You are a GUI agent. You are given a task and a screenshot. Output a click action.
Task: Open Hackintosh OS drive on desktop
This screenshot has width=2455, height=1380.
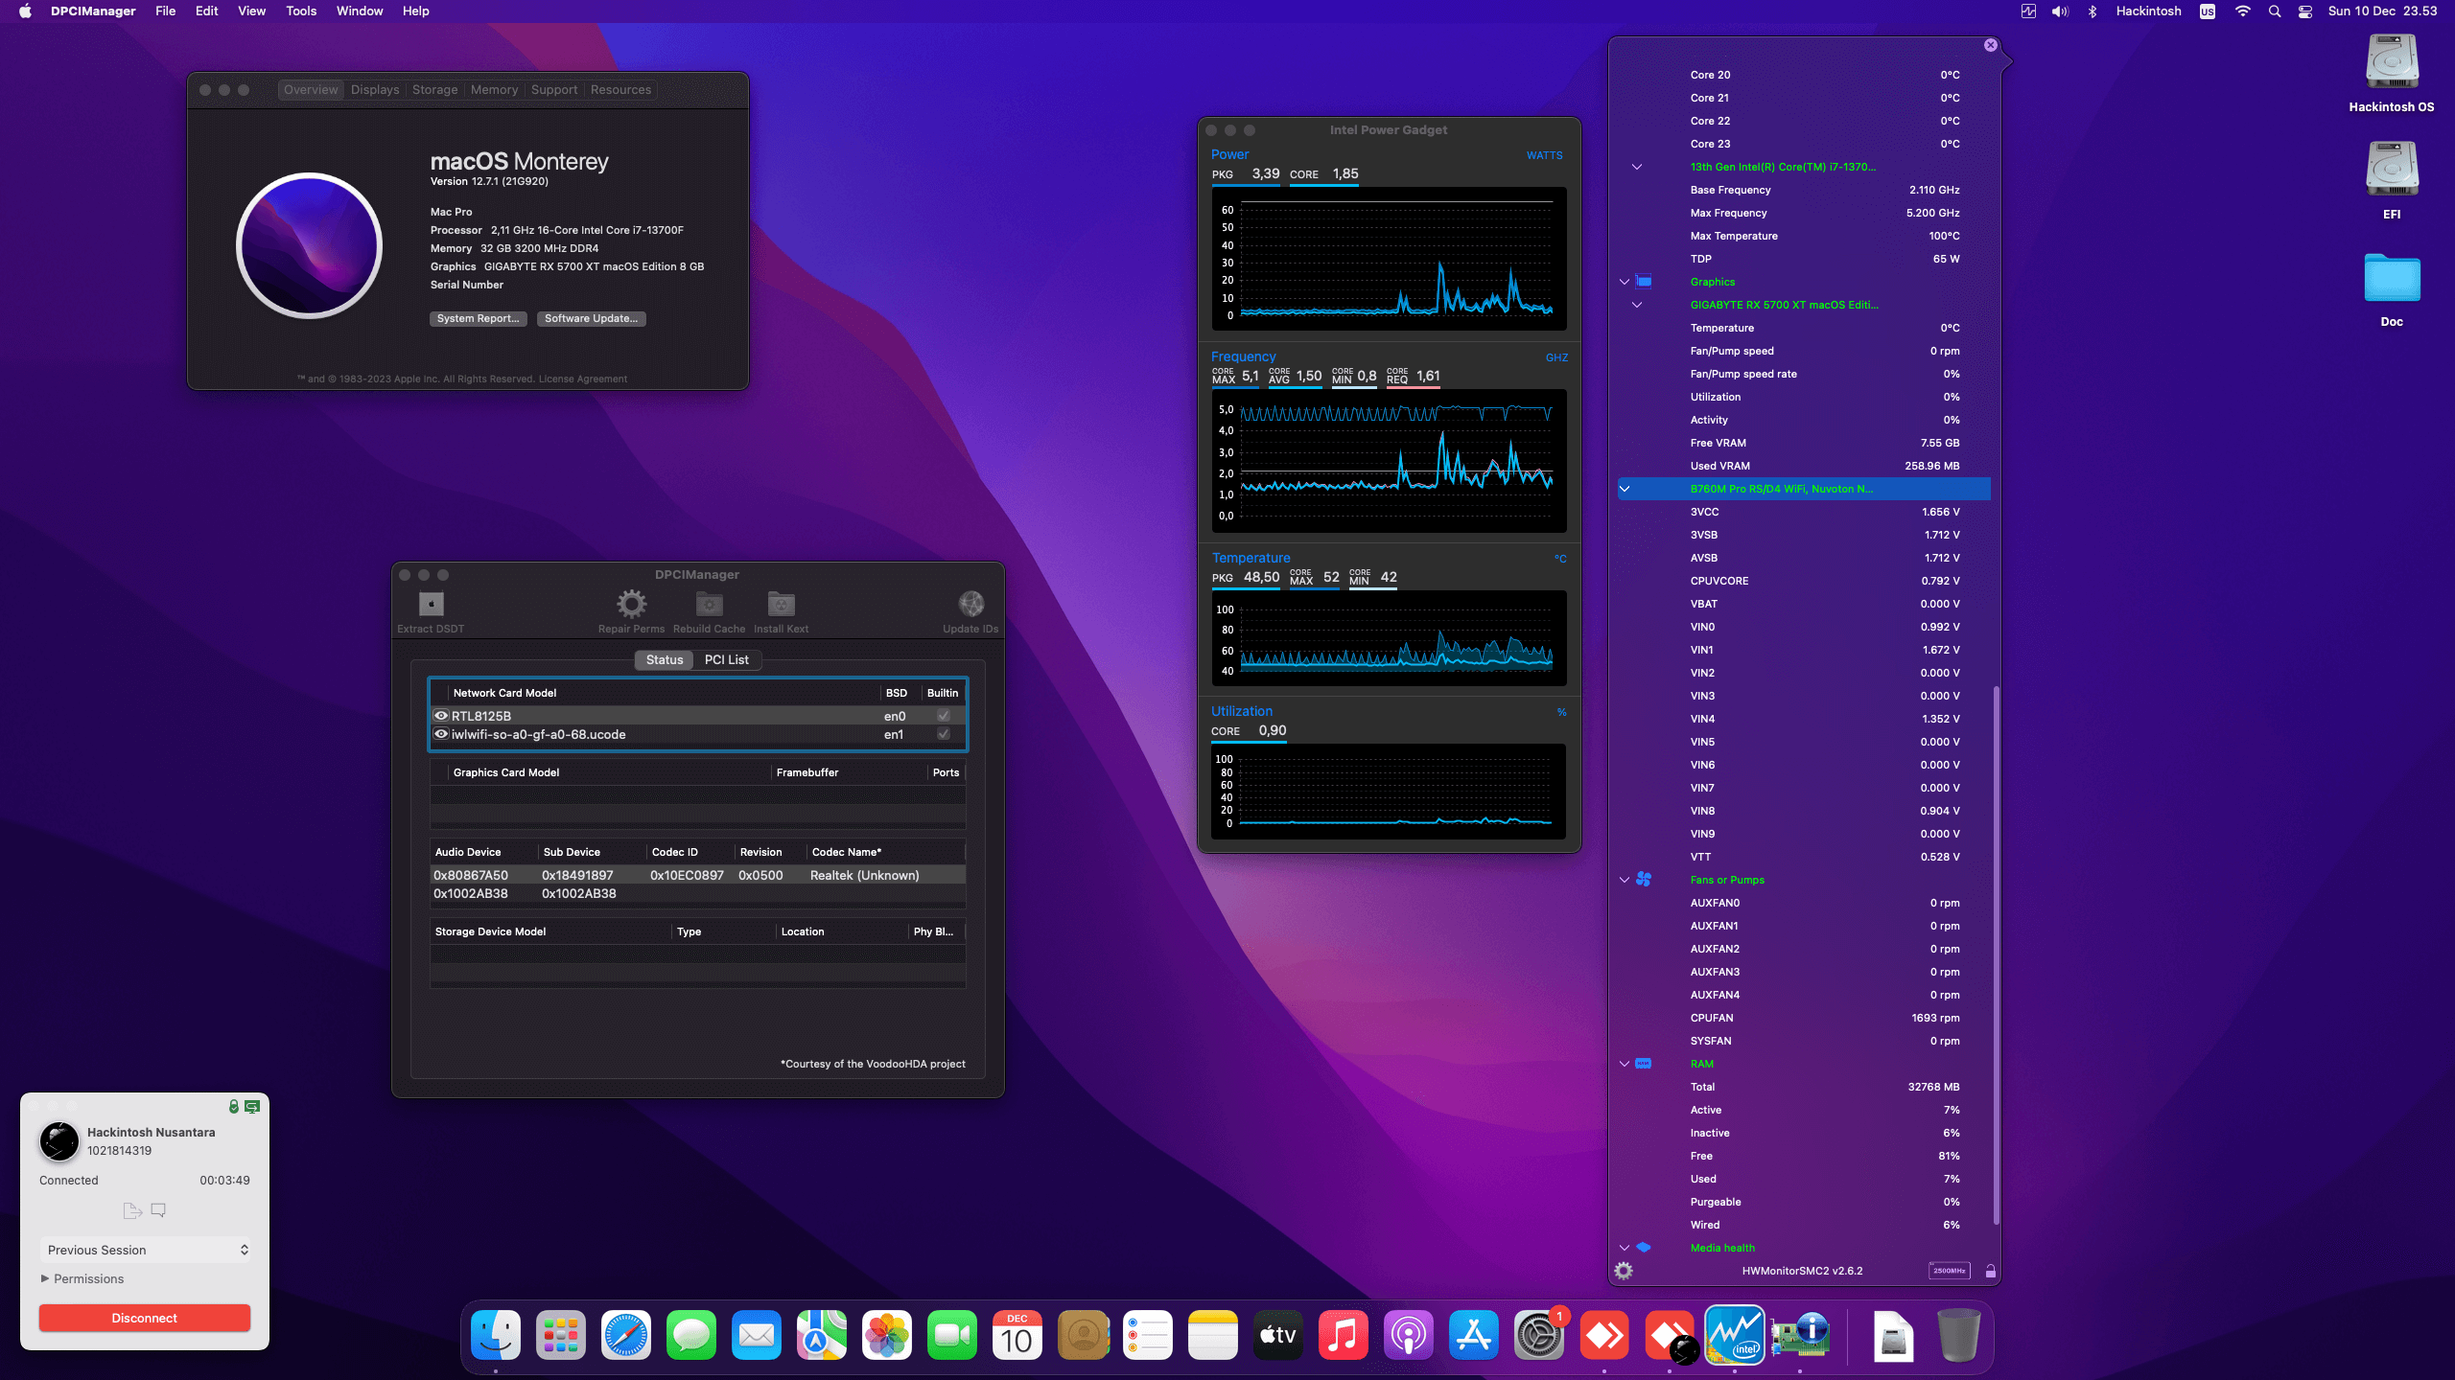pos(2392,75)
